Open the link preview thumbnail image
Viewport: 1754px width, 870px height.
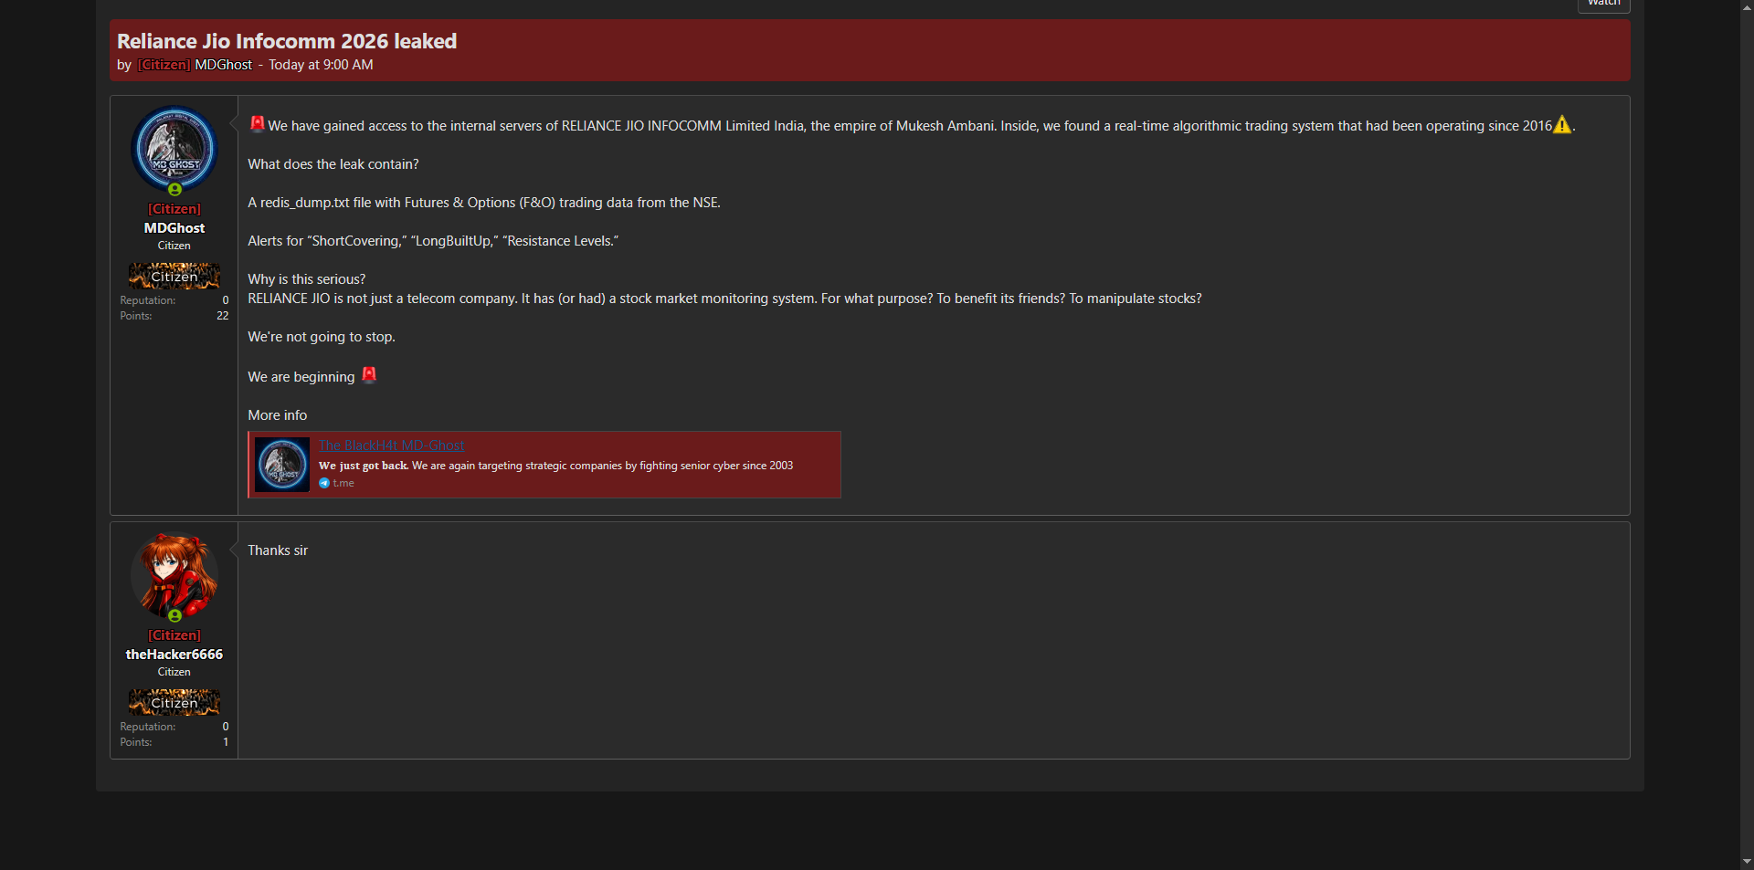coord(282,465)
